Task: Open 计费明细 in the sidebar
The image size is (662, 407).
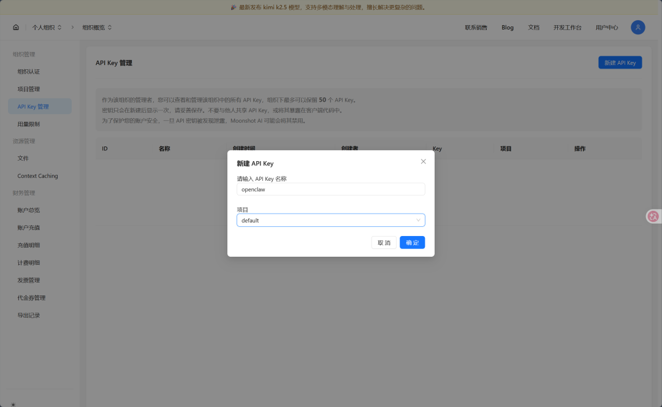Action: pos(40,262)
